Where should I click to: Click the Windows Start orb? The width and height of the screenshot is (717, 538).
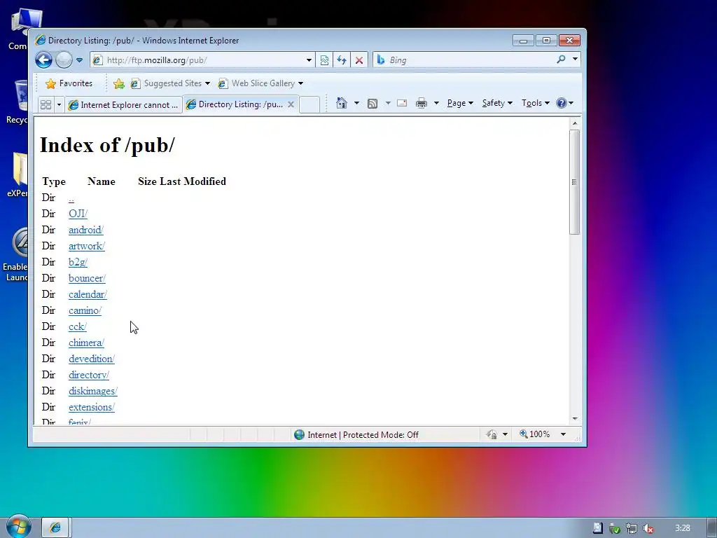(18, 527)
